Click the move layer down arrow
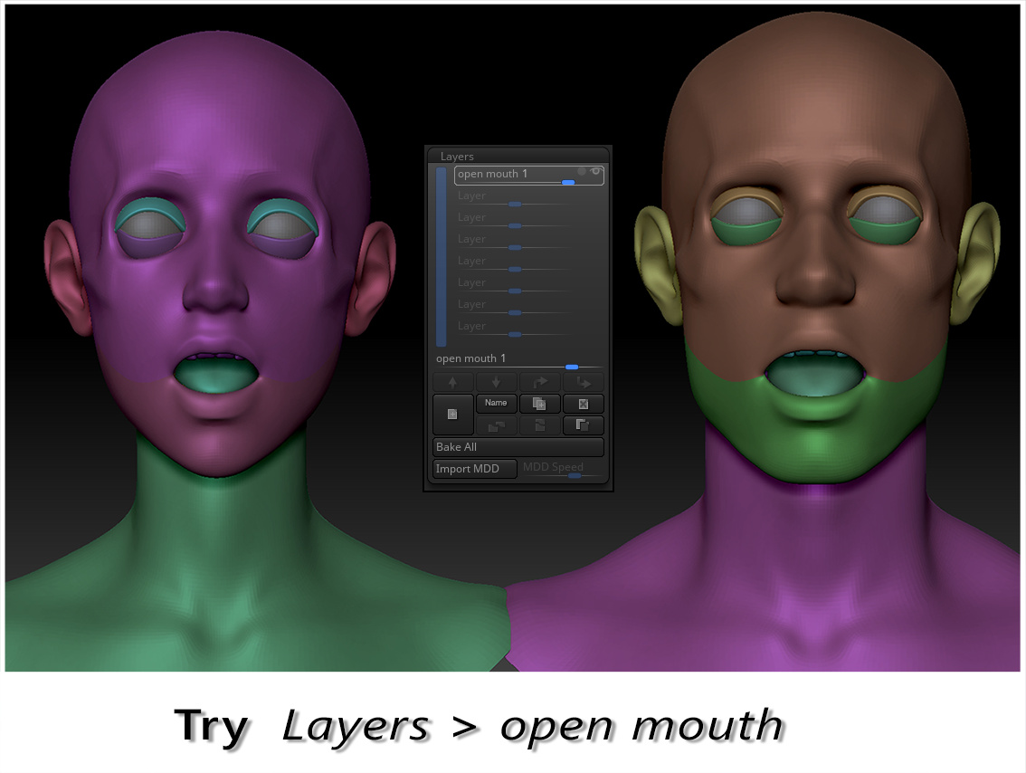Viewport: 1026px width, 773px height. [x=496, y=382]
